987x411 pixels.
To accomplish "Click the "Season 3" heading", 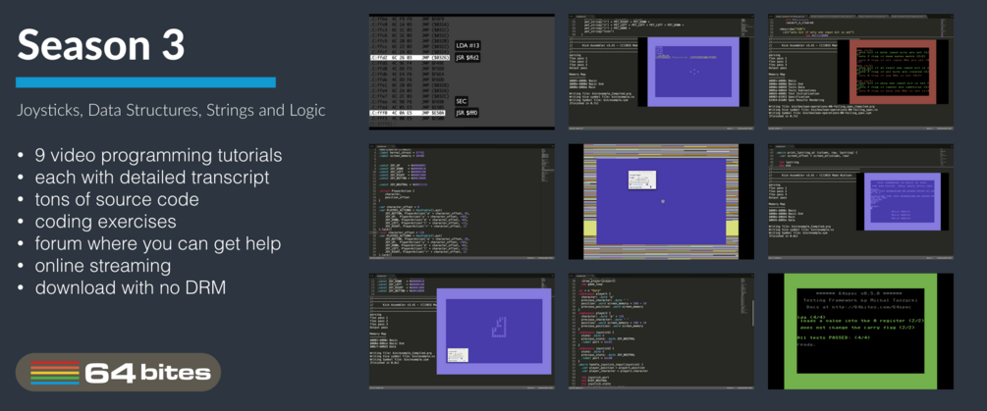I will (x=101, y=46).
